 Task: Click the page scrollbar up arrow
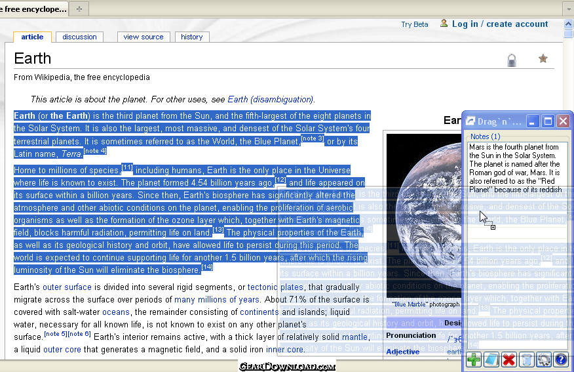coord(568,24)
